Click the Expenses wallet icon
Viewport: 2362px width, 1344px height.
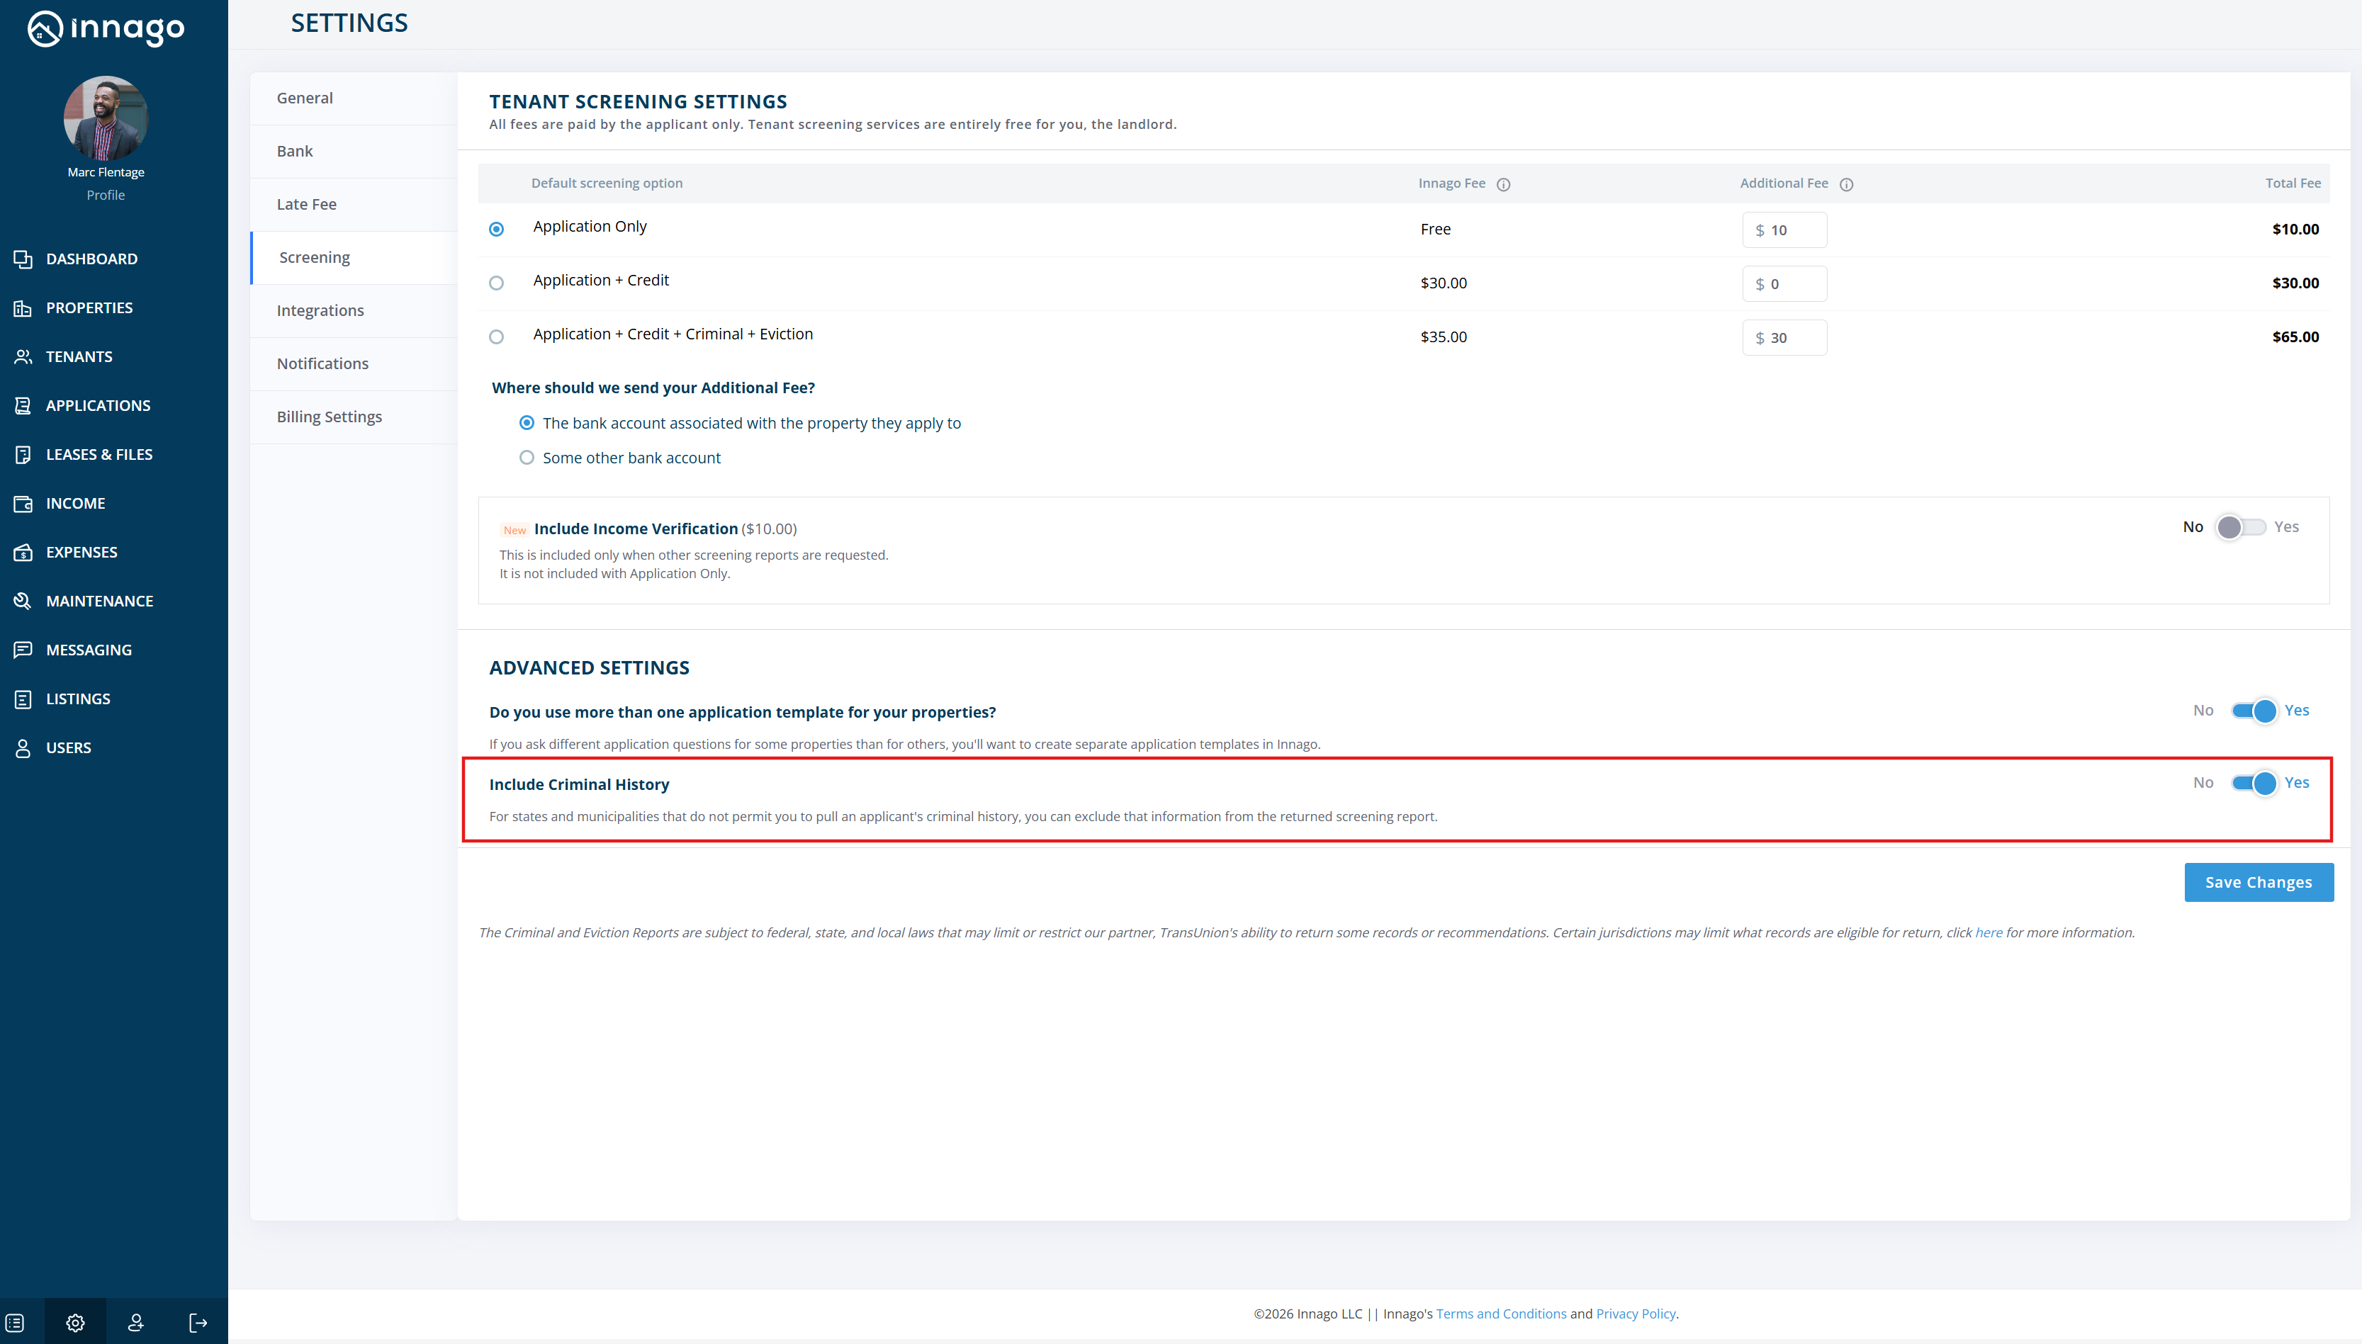[x=23, y=552]
